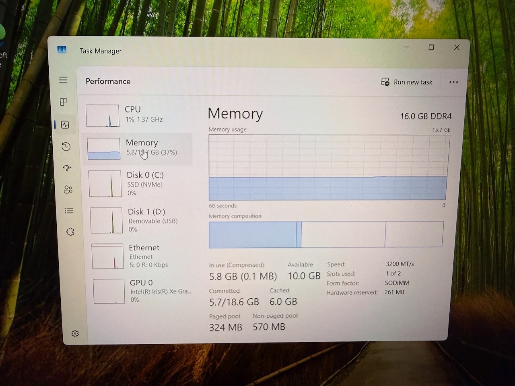Click the Disk 0 mini graph thumbnail
Screen dimensions: 515x386
click(x=105, y=184)
